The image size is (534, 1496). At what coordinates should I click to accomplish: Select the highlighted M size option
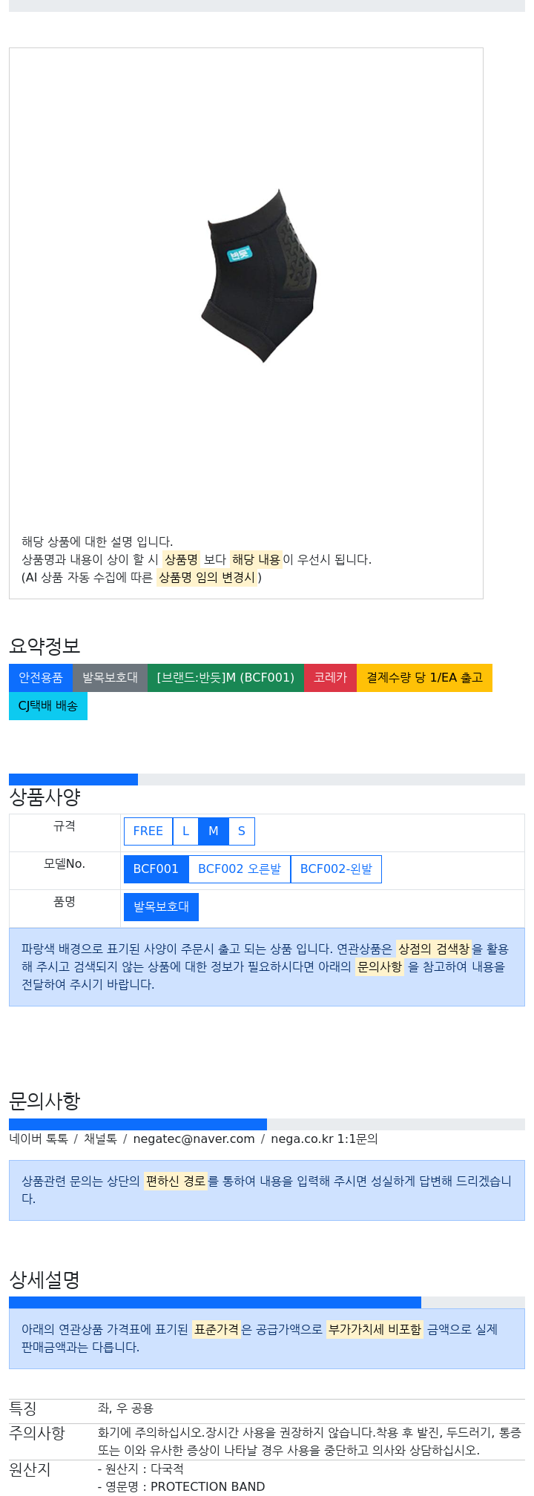coord(214,831)
